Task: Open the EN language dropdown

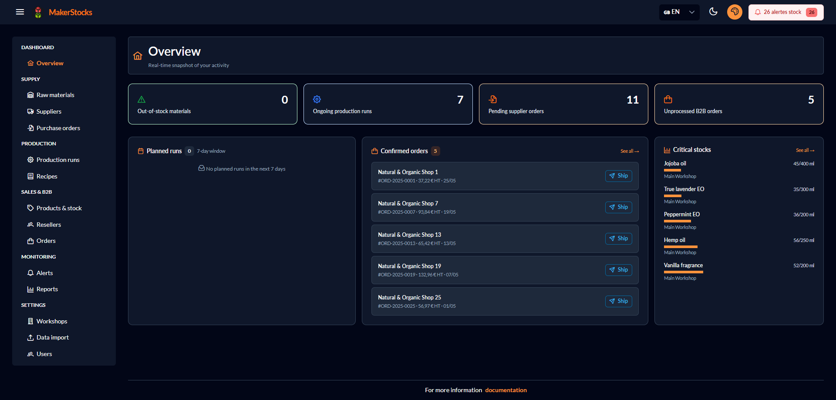Action: pyautogui.click(x=679, y=12)
